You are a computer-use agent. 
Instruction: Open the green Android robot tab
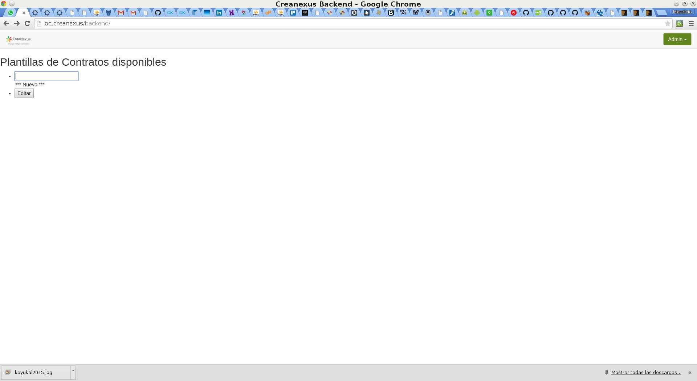pos(477,13)
